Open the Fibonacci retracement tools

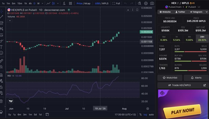coord(2,23)
